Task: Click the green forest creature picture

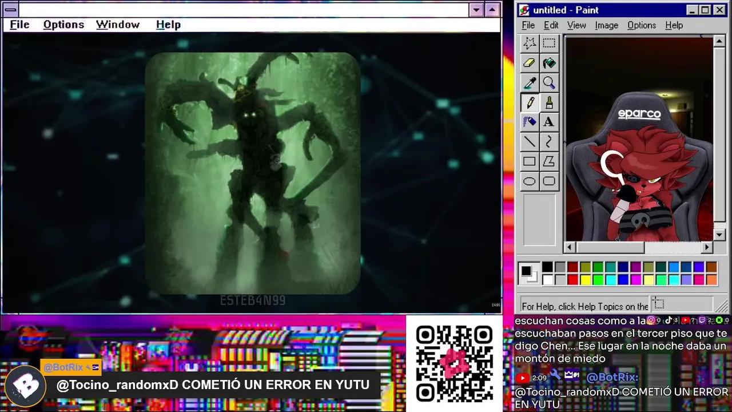Action: pyautogui.click(x=252, y=173)
